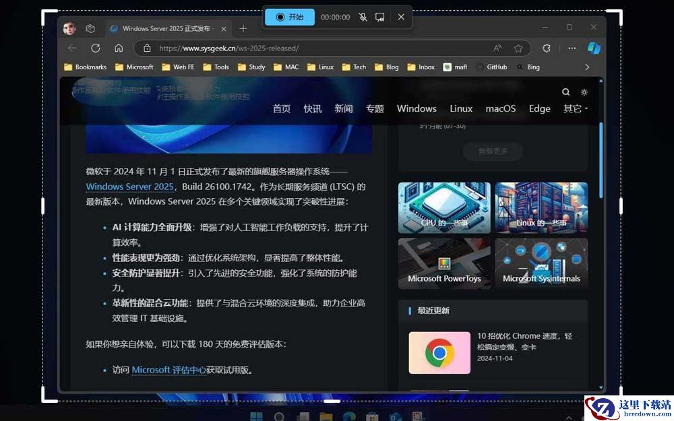Go to 首页 in site navigation
The width and height of the screenshot is (674, 421).
pos(282,108)
